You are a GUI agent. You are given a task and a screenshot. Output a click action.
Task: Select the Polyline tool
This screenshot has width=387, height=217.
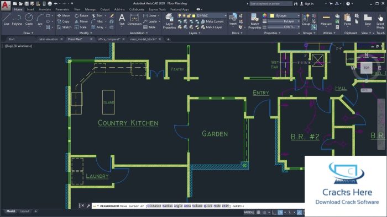click(x=17, y=19)
